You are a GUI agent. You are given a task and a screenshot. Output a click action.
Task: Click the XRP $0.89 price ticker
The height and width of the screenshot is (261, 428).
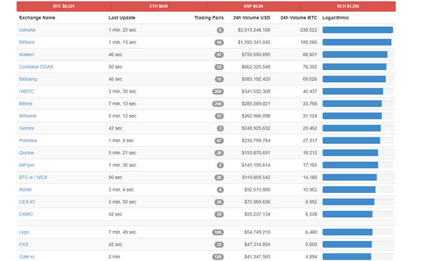tap(253, 6)
